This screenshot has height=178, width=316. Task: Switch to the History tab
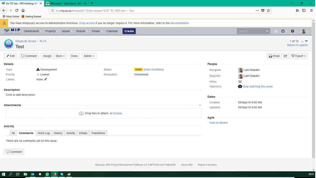58,133
